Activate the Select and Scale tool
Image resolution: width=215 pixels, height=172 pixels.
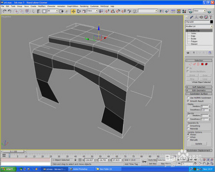84,11
